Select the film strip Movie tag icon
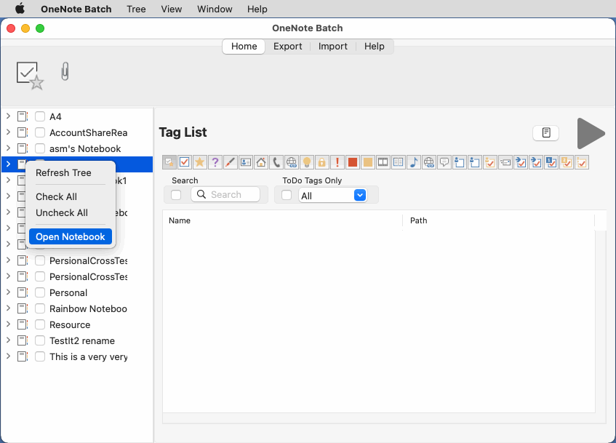This screenshot has width=616, height=443. pyautogui.click(x=383, y=162)
